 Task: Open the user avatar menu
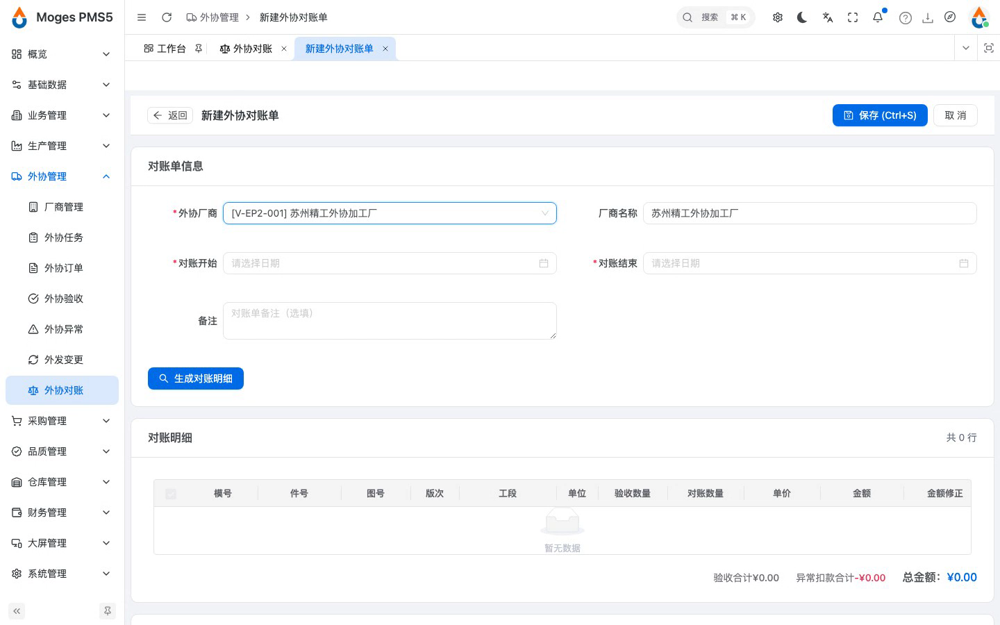tap(979, 17)
